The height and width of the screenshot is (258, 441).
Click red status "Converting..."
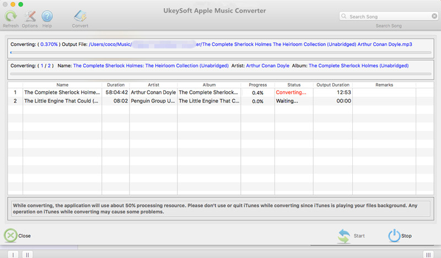291,92
